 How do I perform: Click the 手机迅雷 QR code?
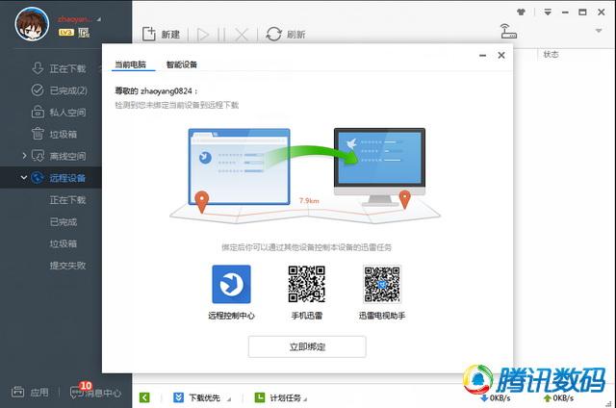click(x=306, y=284)
